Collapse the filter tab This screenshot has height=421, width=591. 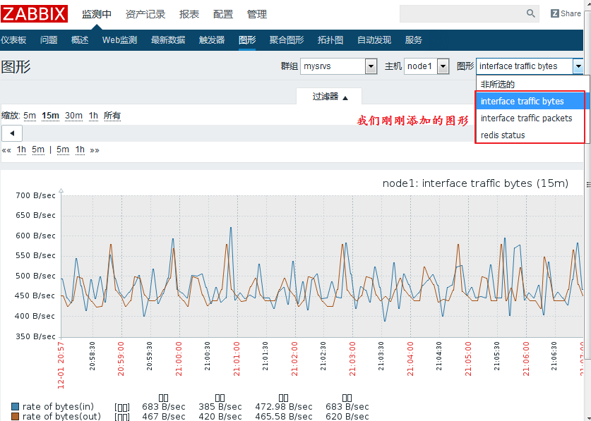tap(329, 97)
